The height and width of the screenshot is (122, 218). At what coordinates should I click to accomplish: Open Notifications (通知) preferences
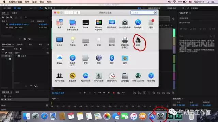(151, 24)
